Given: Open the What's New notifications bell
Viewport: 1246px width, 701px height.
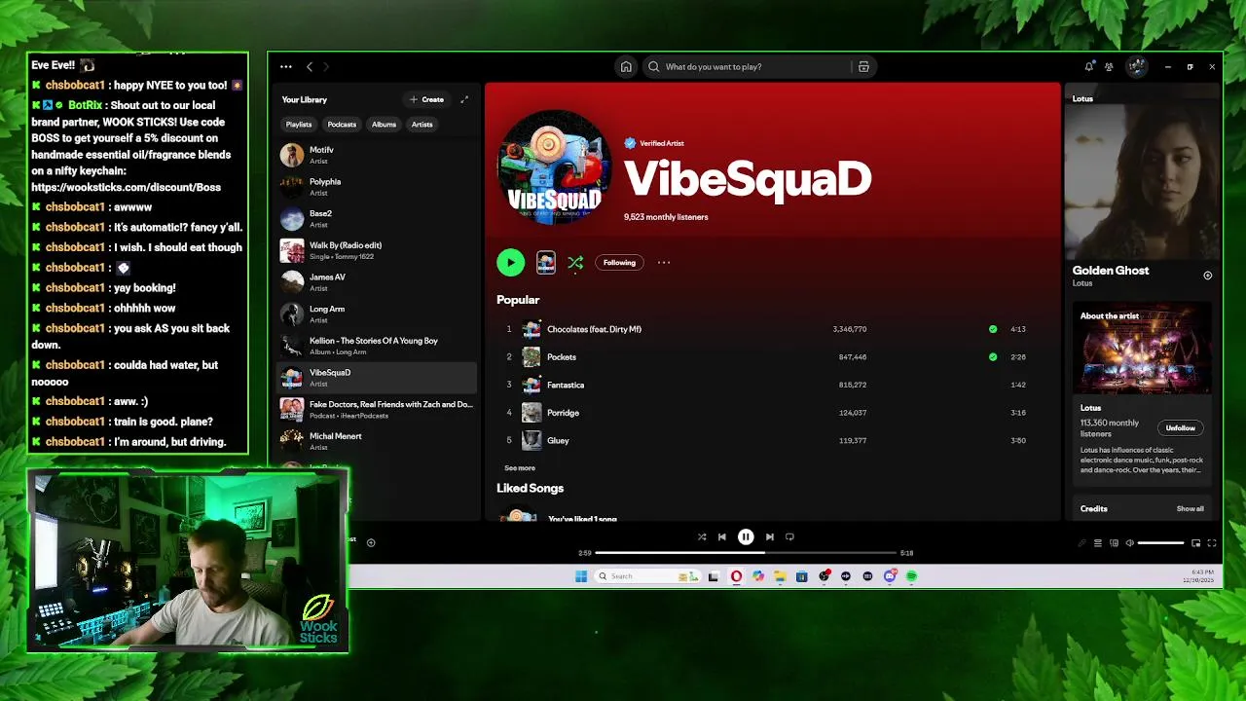Looking at the screenshot, I should pyautogui.click(x=1088, y=67).
